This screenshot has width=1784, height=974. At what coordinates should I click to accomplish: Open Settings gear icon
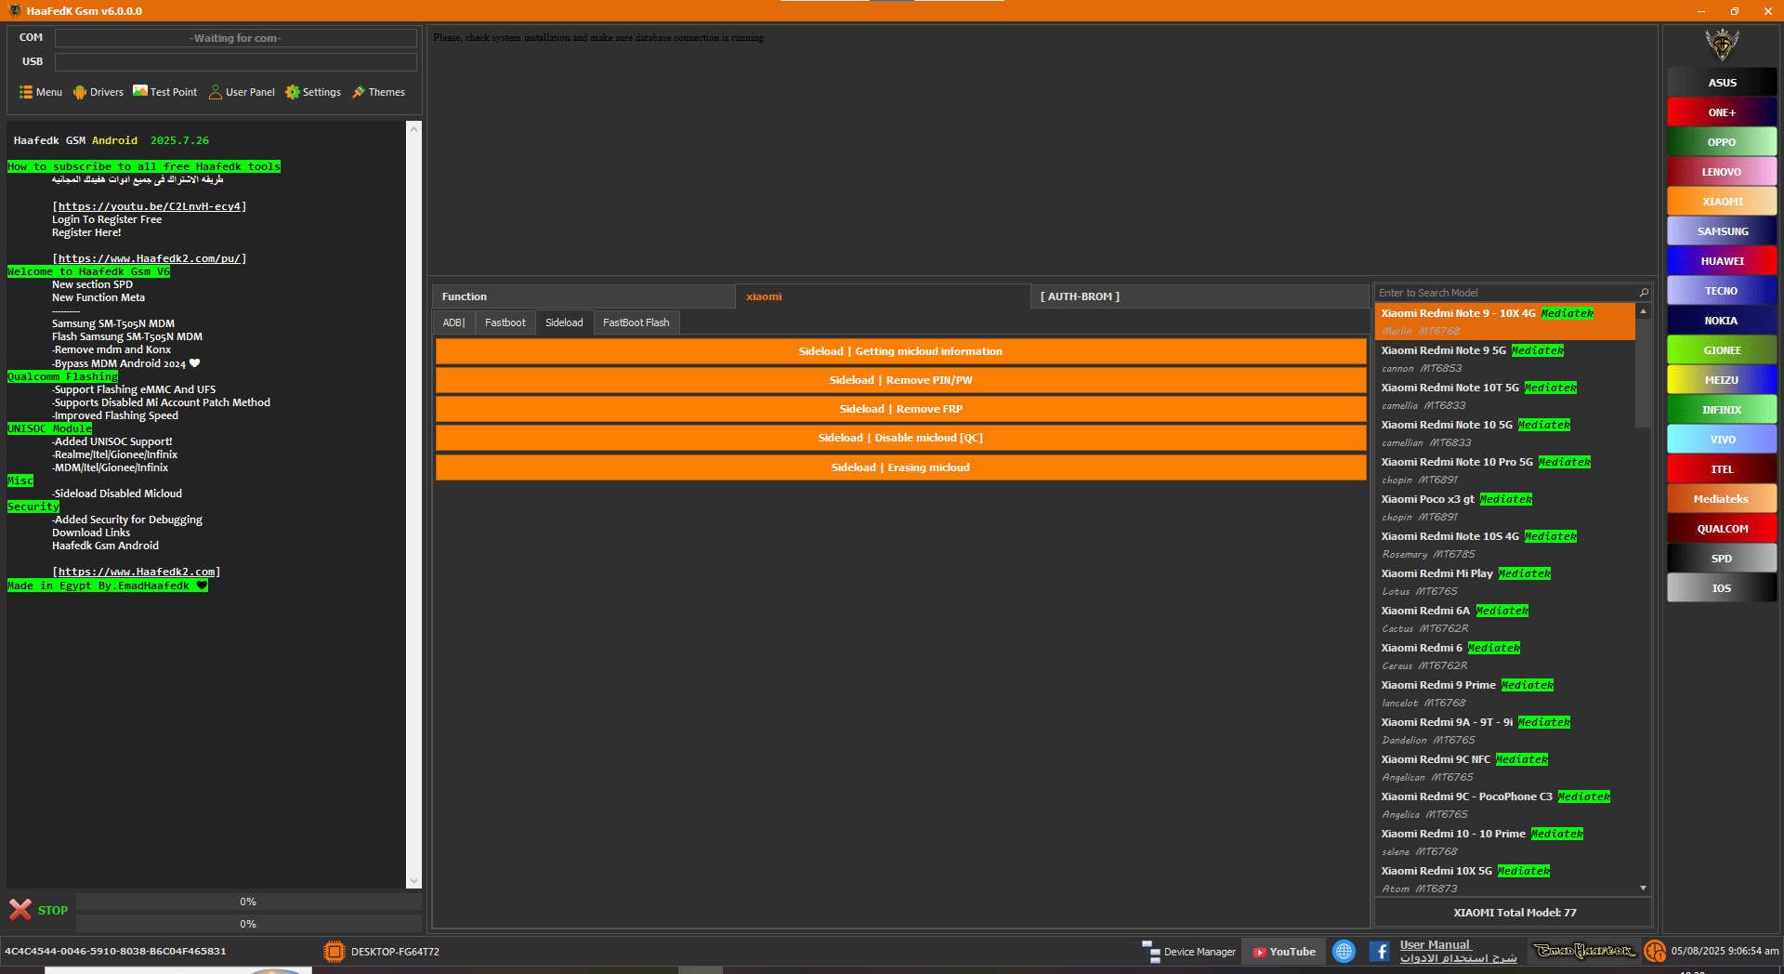293,92
